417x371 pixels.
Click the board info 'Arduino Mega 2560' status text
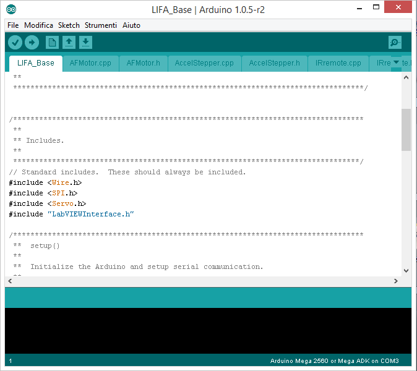334,361
